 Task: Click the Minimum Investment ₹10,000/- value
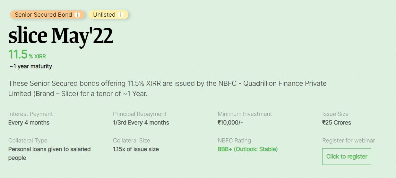[x=230, y=123]
